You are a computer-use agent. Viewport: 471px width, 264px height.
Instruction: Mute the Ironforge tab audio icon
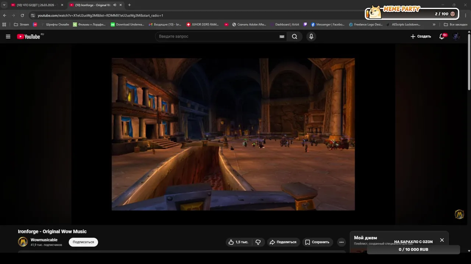pos(115,5)
